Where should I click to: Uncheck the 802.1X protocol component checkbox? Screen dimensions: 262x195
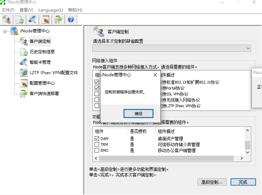point(97,82)
